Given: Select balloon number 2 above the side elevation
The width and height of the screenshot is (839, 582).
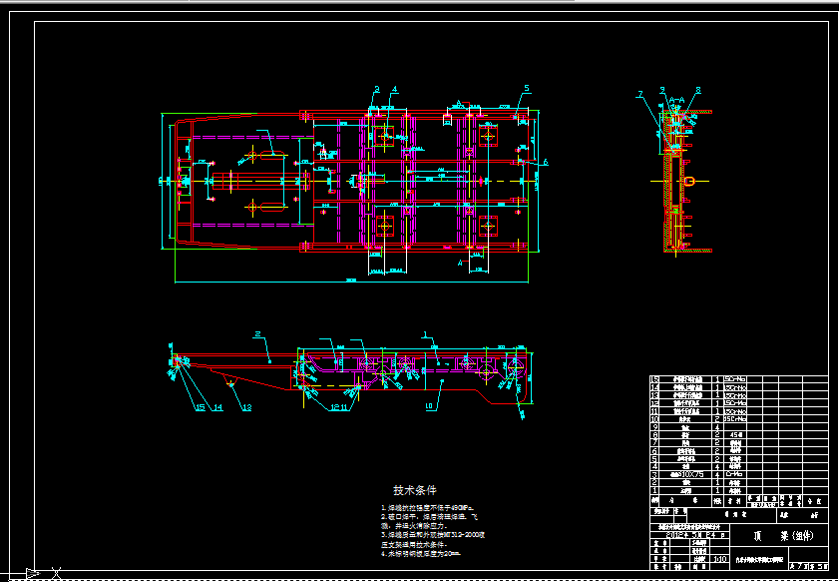Looking at the screenshot, I should (x=258, y=334).
